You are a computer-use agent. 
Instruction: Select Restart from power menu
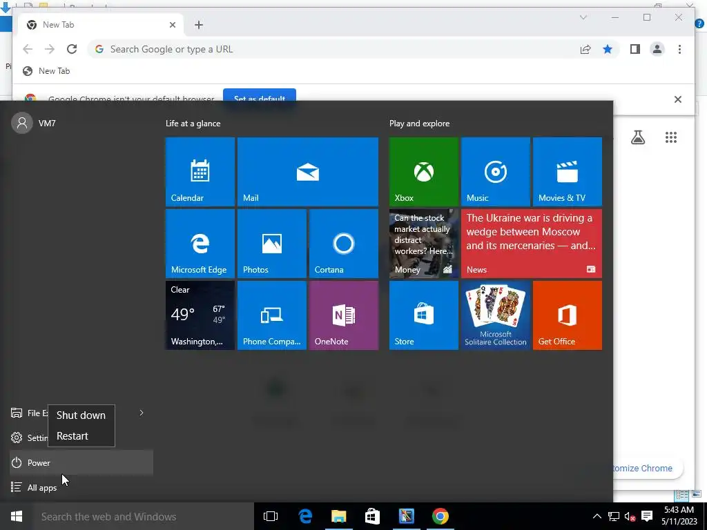click(x=81, y=436)
